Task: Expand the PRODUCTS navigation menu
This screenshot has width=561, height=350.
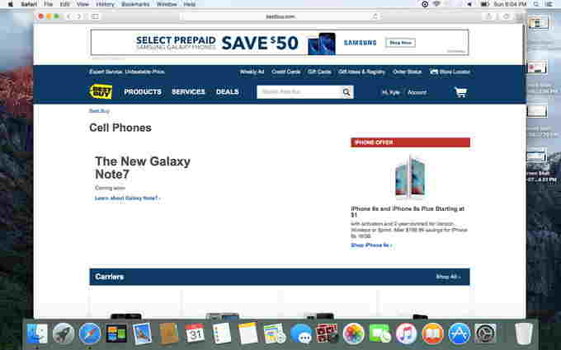Action: tap(143, 91)
